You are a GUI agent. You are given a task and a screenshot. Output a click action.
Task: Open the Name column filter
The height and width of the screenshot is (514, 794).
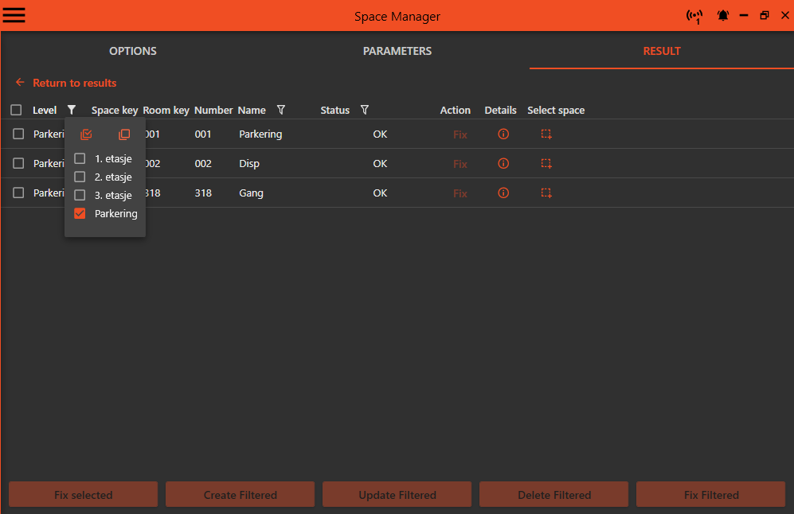pos(281,111)
